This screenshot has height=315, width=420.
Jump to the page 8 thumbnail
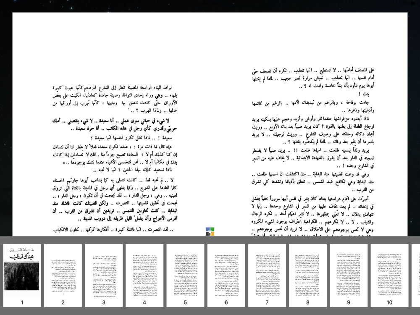coord(308,276)
